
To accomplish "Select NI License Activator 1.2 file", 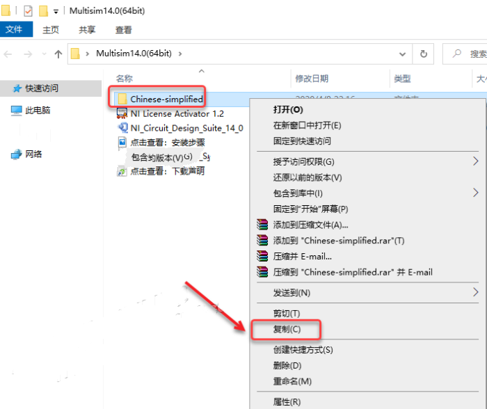I will coord(177,113).
